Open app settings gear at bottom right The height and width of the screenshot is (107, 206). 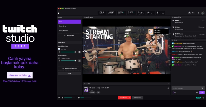tap(203, 98)
